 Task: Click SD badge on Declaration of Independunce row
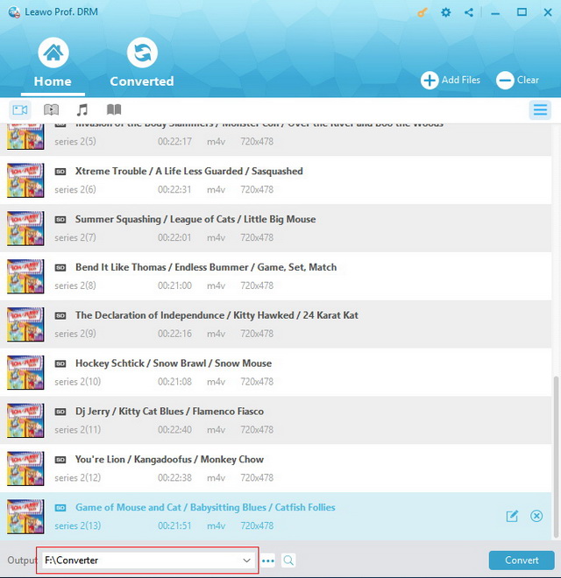coord(60,315)
